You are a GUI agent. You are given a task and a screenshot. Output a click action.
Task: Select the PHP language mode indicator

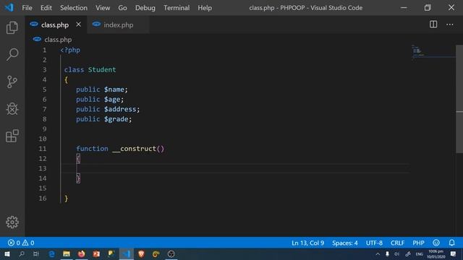(x=418, y=243)
